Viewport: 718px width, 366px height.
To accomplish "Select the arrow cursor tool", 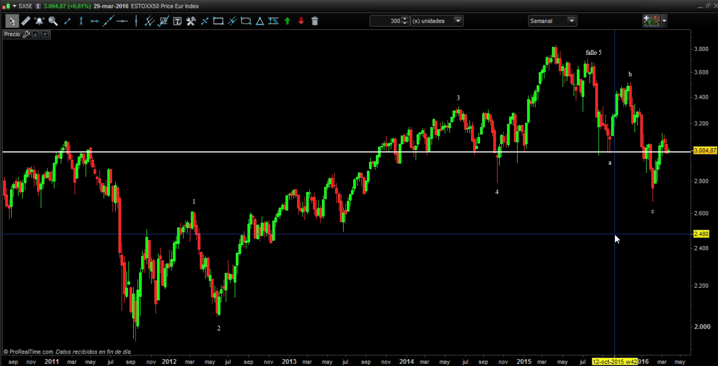I will pos(12,21).
